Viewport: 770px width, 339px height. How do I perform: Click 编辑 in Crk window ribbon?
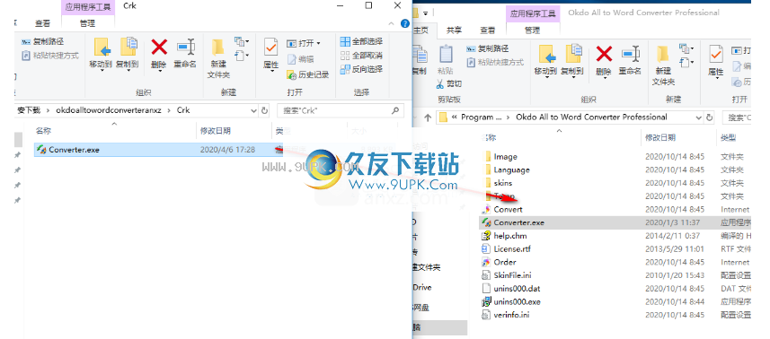(300, 59)
